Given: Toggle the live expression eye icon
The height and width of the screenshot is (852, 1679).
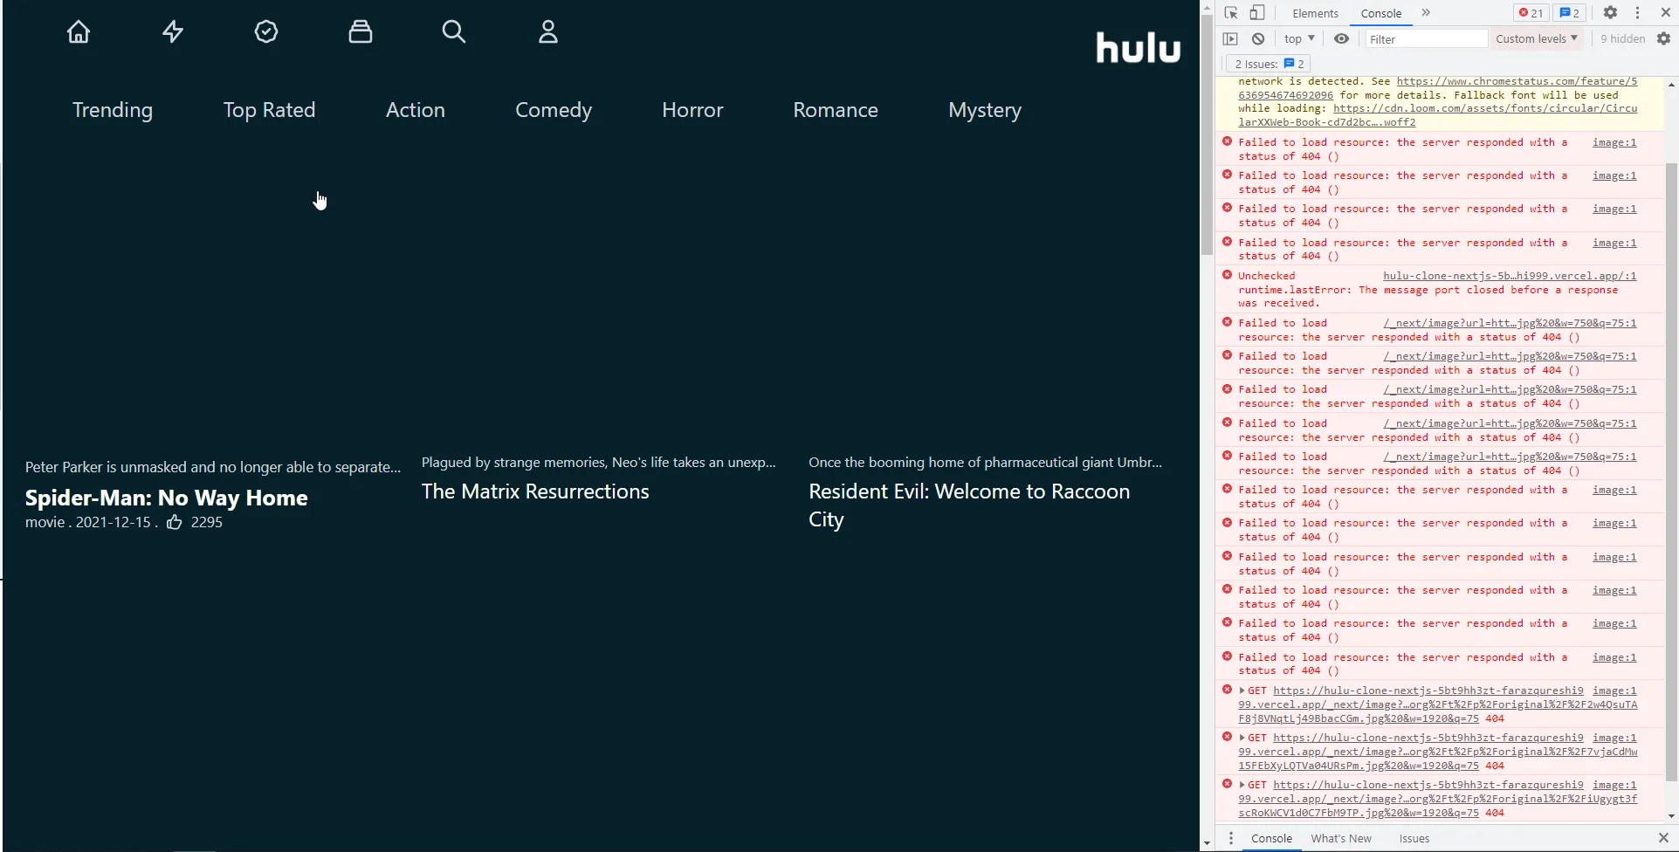Looking at the screenshot, I should click(x=1342, y=38).
